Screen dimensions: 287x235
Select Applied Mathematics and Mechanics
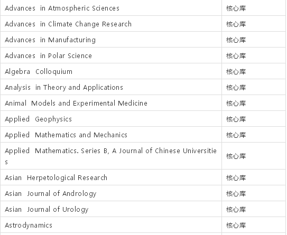click(x=66, y=135)
